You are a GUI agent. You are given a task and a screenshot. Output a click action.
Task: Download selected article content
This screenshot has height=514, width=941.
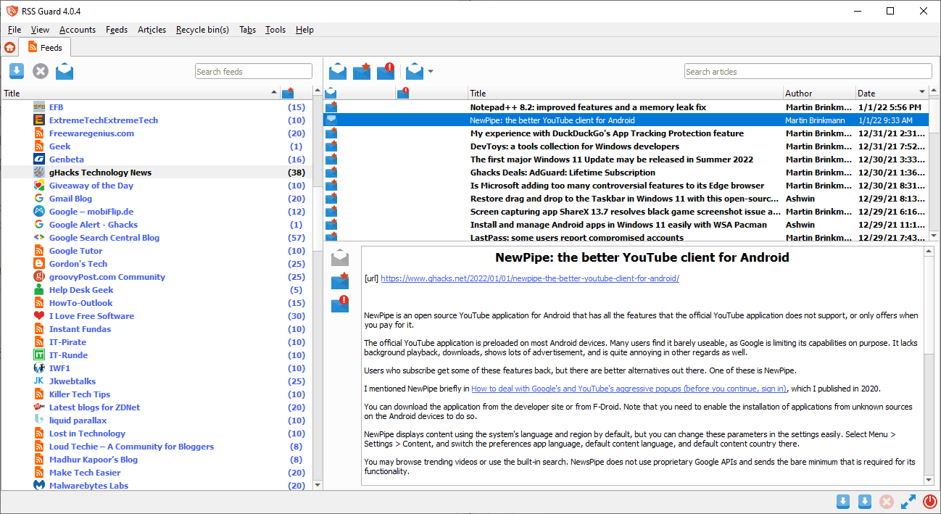pos(843,501)
